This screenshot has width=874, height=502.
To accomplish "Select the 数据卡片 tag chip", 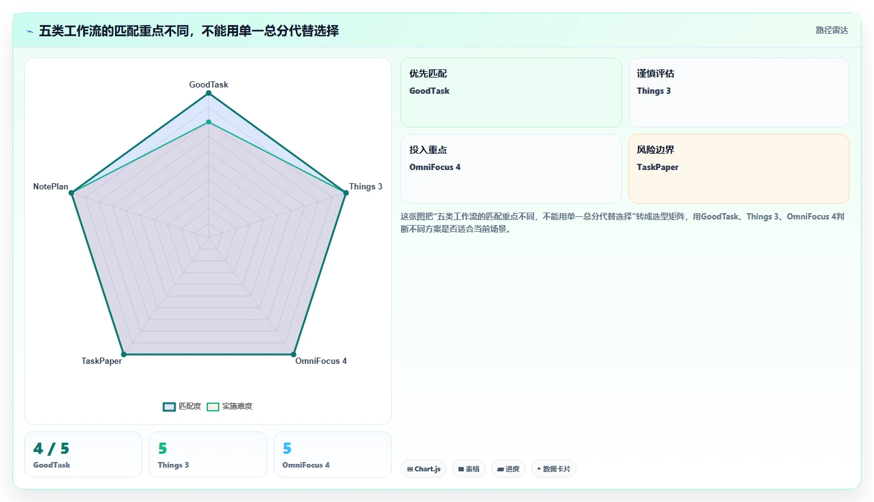I will [x=554, y=469].
